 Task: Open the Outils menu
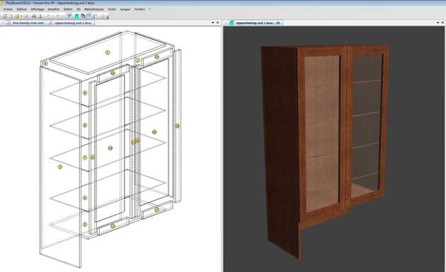click(x=112, y=9)
